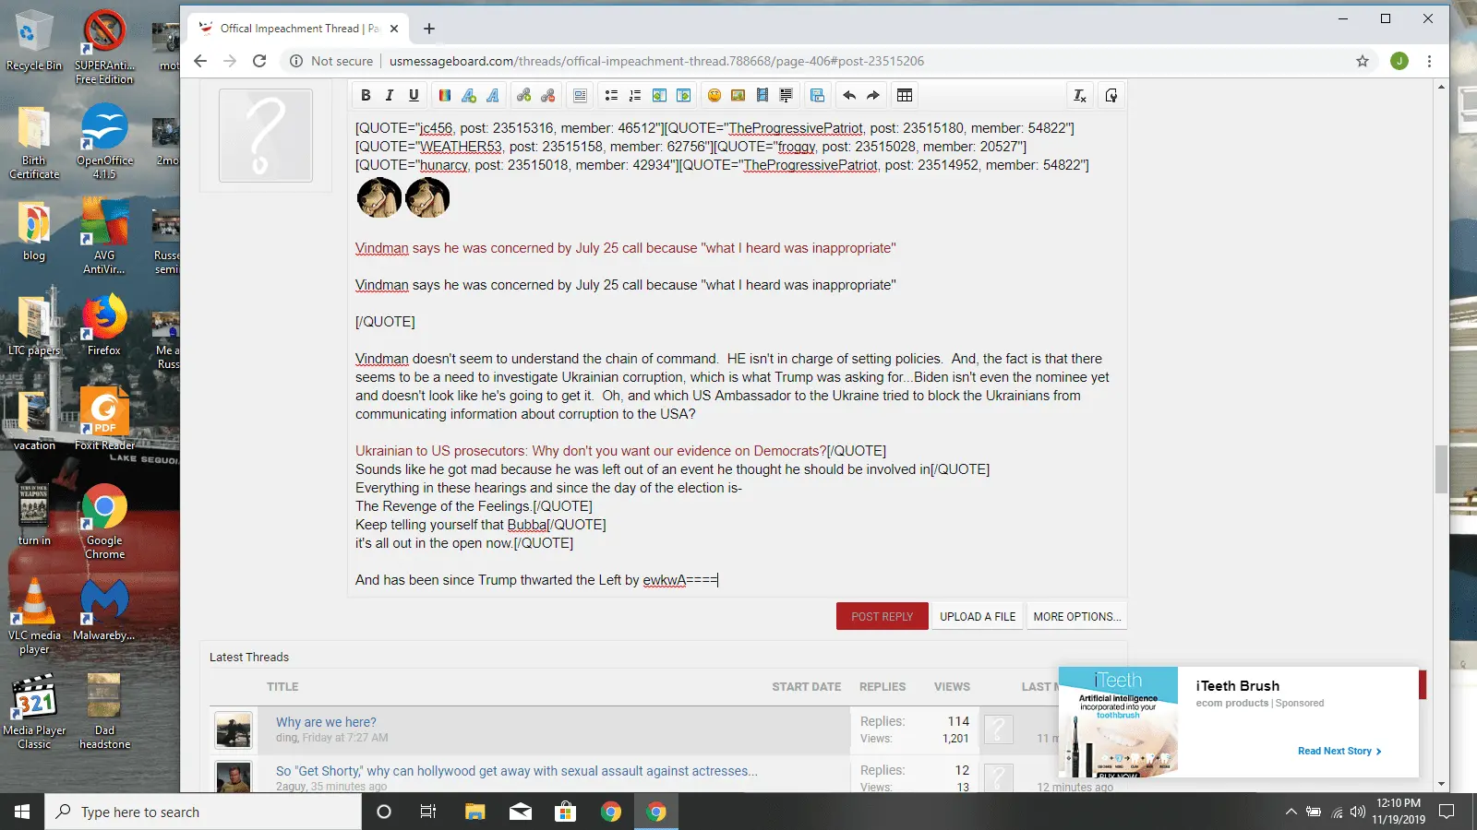Toggle underline text formatting

[x=414, y=95]
